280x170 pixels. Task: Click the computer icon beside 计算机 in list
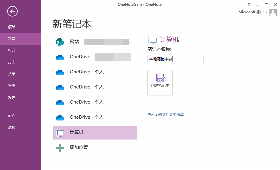[60, 133]
